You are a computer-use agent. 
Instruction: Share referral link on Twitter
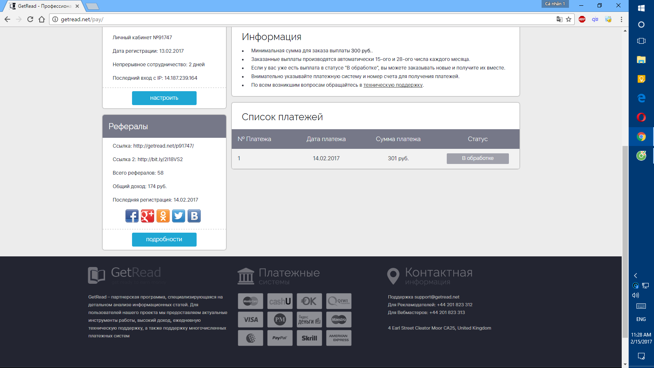tap(179, 216)
